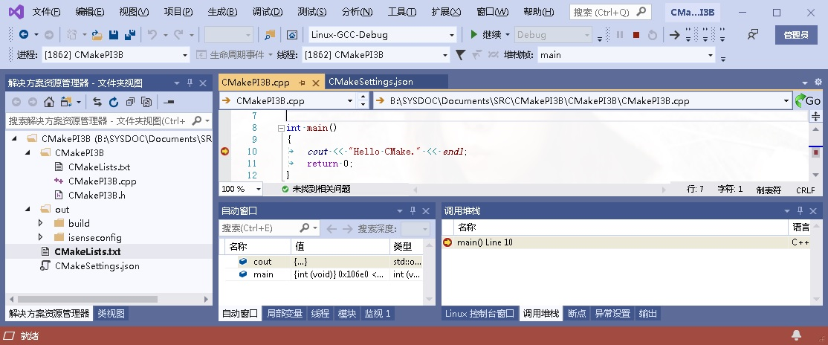This screenshot has width=828, height=345.
Task: Toggle auto-hide pin of Call Stack panel
Action: pyautogui.click(x=801, y=211)
